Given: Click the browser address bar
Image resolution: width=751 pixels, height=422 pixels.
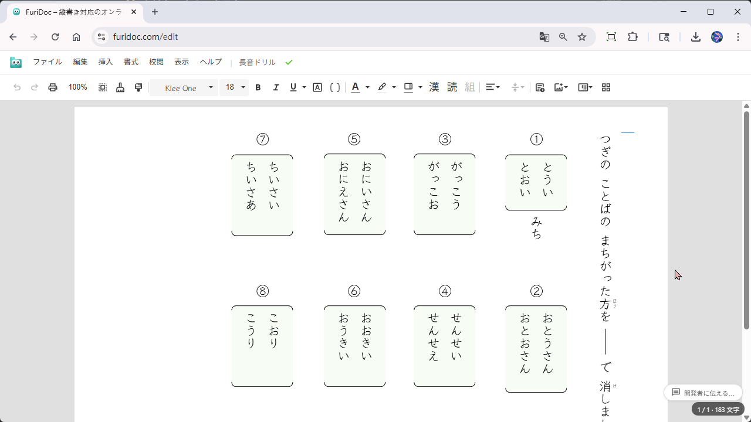Looking at the screenshot, I should coord(317,37).
